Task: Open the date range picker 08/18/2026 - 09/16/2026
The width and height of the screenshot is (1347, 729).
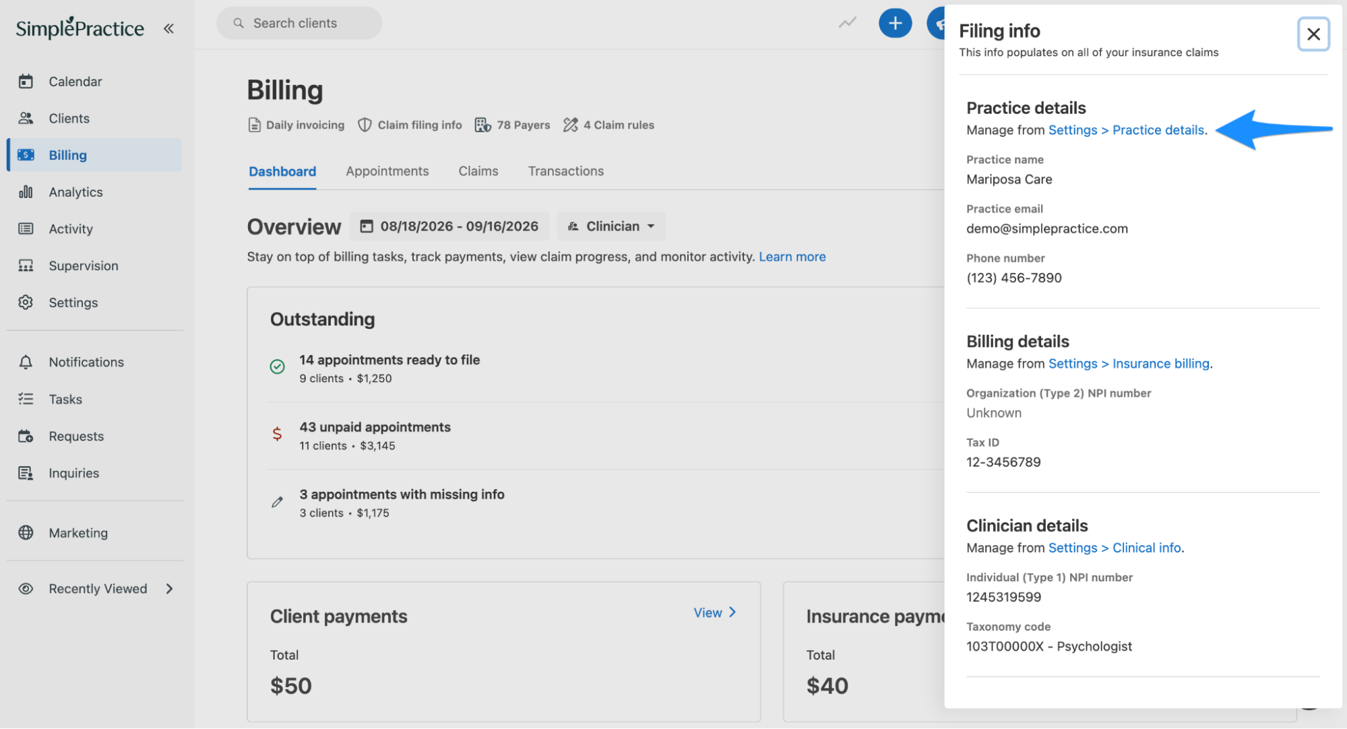Action: point(449,226)
